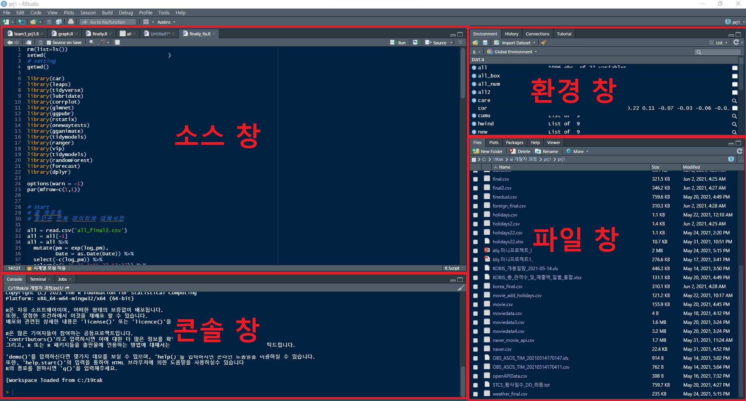The image size is (746, 401).
Task: Click the Delete button in Files pane
Action: click(x=520, y=151)
